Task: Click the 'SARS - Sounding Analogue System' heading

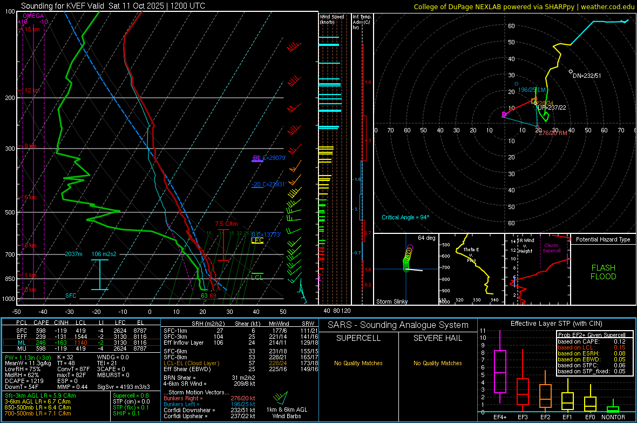Action: click(398, 325)
